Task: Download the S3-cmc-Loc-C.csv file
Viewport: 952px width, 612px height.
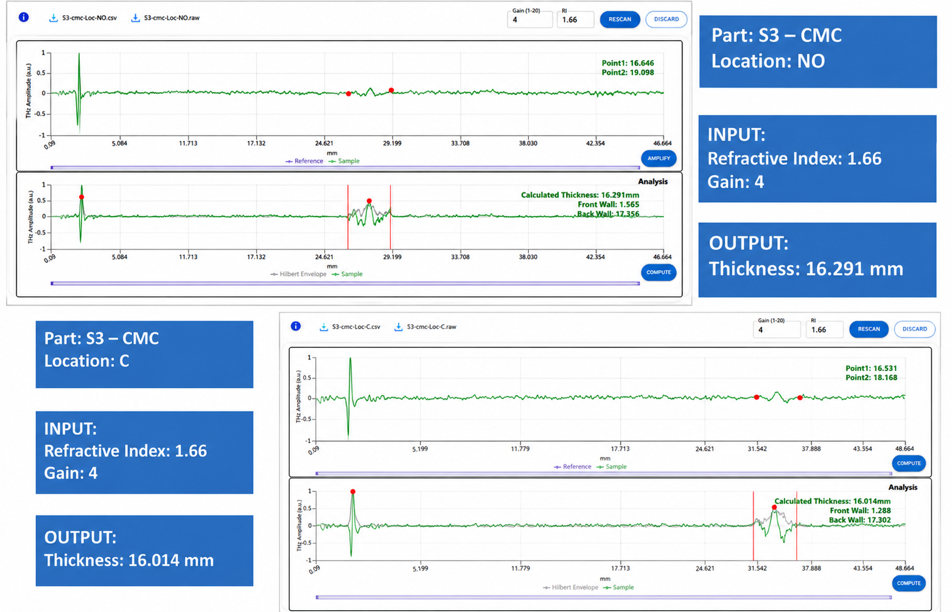Action: pyautogui.click(x=350, y=327)
